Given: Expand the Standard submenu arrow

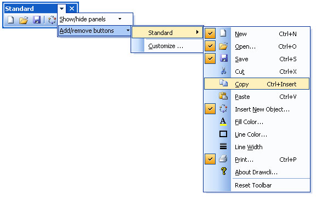Looking at the screenshot, I should [x=198, y=32].
